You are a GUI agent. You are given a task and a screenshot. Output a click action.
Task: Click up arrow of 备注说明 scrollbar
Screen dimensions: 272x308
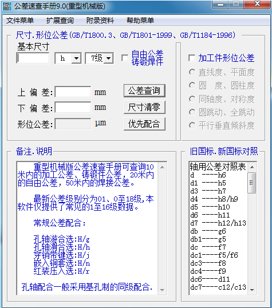pos(162,167)
